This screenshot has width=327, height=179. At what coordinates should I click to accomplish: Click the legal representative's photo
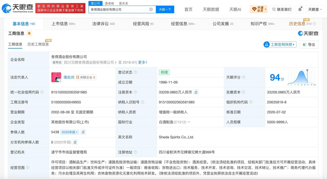point(56,77)
